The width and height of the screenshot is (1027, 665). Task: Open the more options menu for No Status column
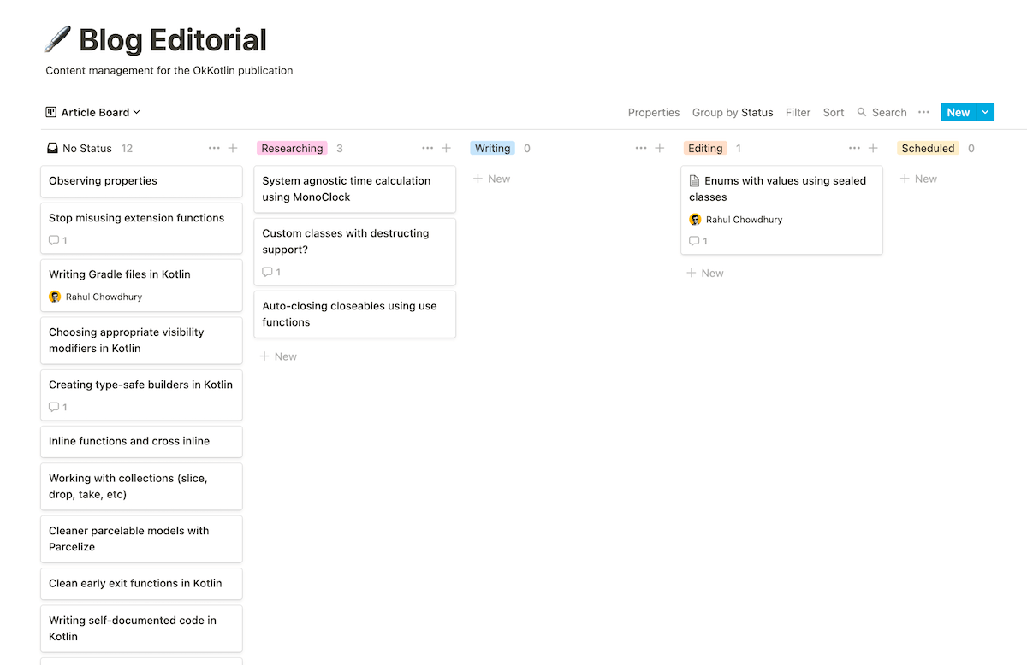[213, 148]
